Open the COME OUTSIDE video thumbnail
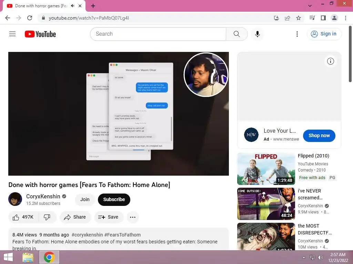 (266, 204)
